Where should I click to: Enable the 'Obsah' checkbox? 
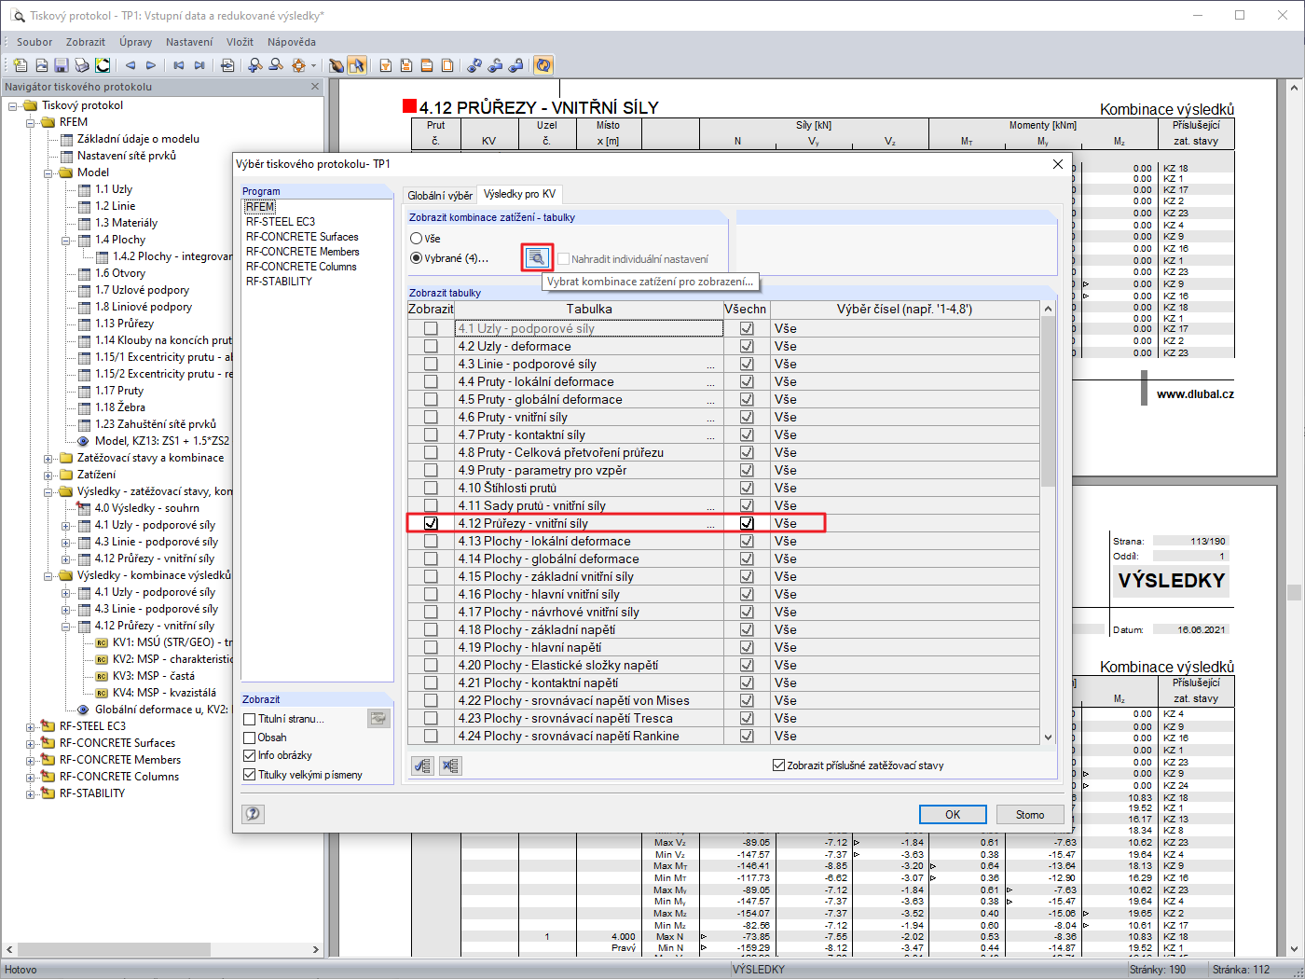click(x=250, y=738)
